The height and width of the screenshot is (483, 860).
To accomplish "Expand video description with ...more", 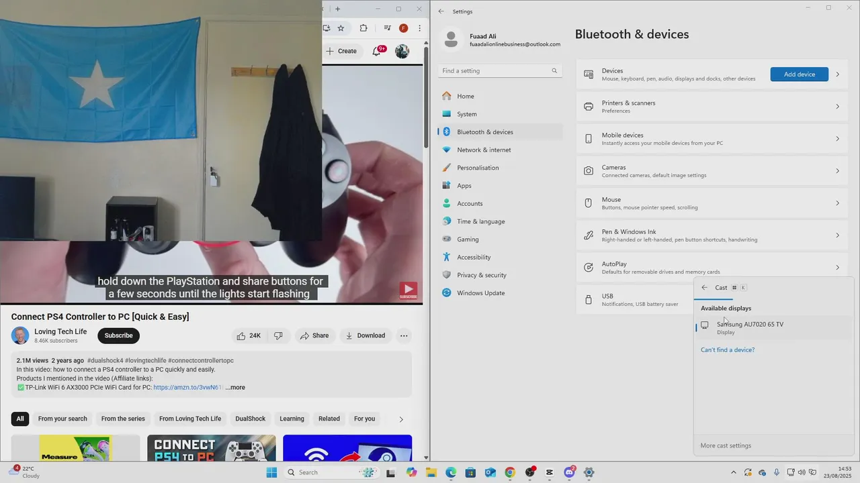I will [235, 388].
